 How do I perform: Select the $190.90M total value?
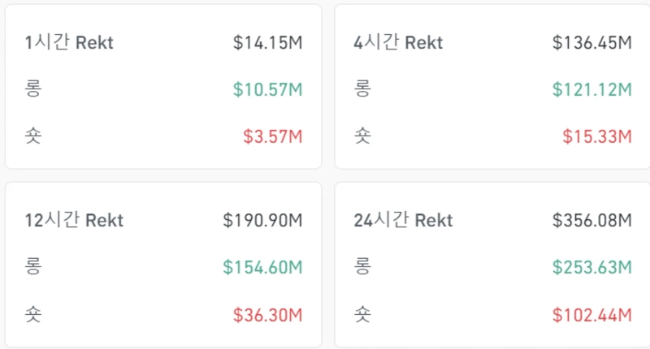coord(262,220)
